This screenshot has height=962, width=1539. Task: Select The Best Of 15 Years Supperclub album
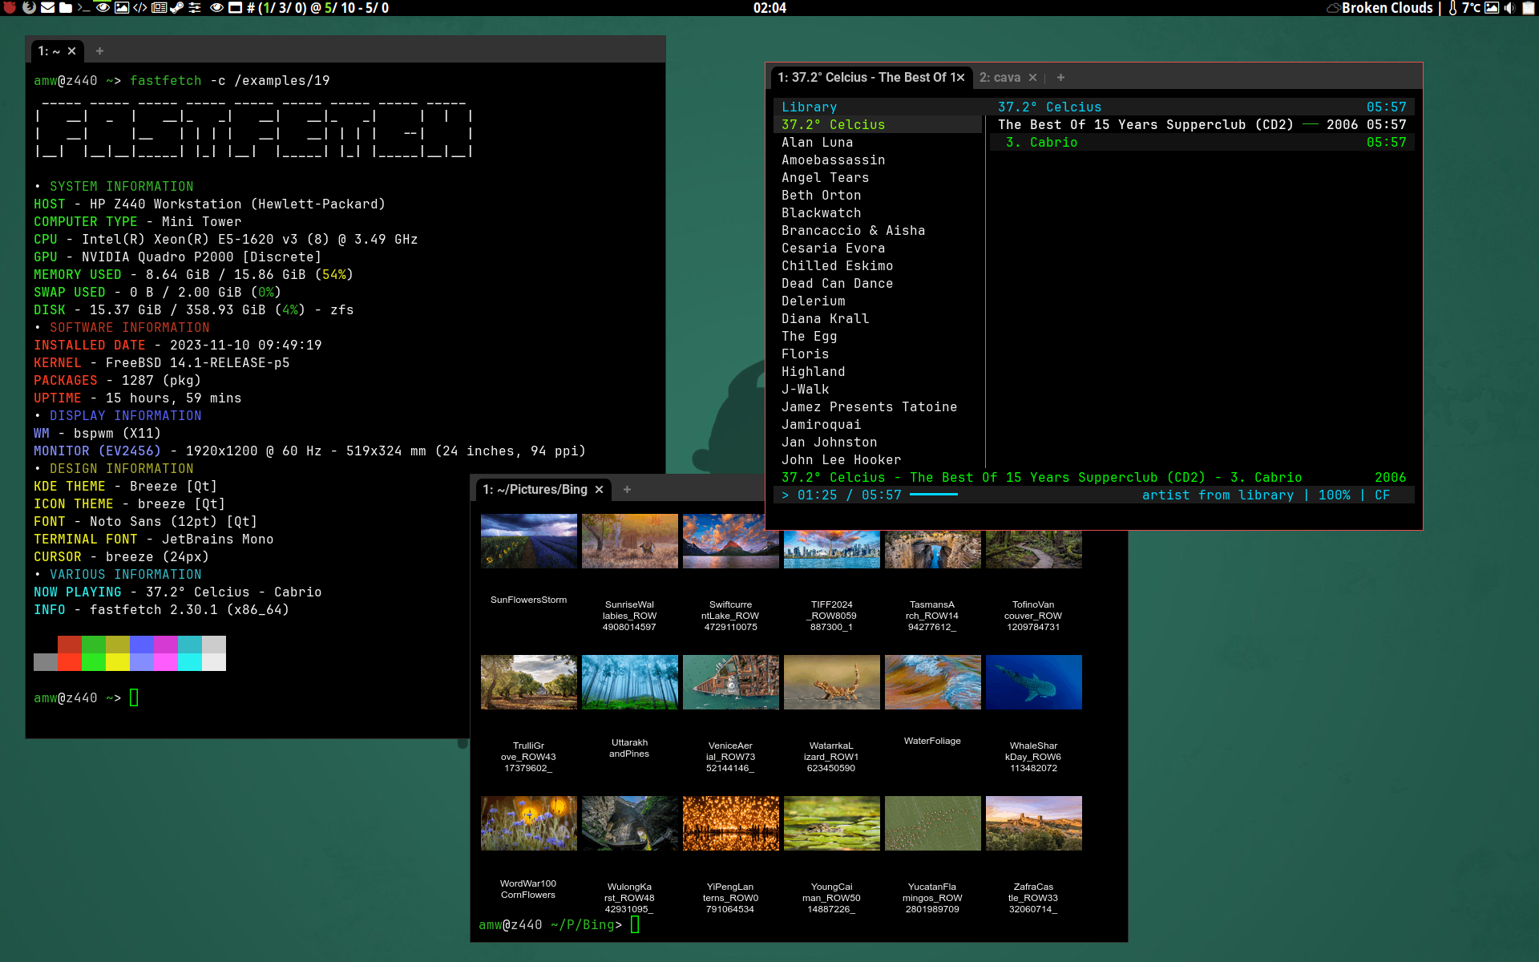tap(1202, 124)
